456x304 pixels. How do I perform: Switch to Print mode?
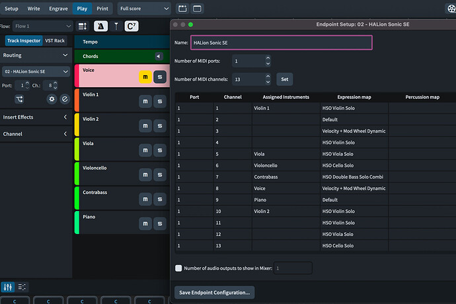[102, 9]
